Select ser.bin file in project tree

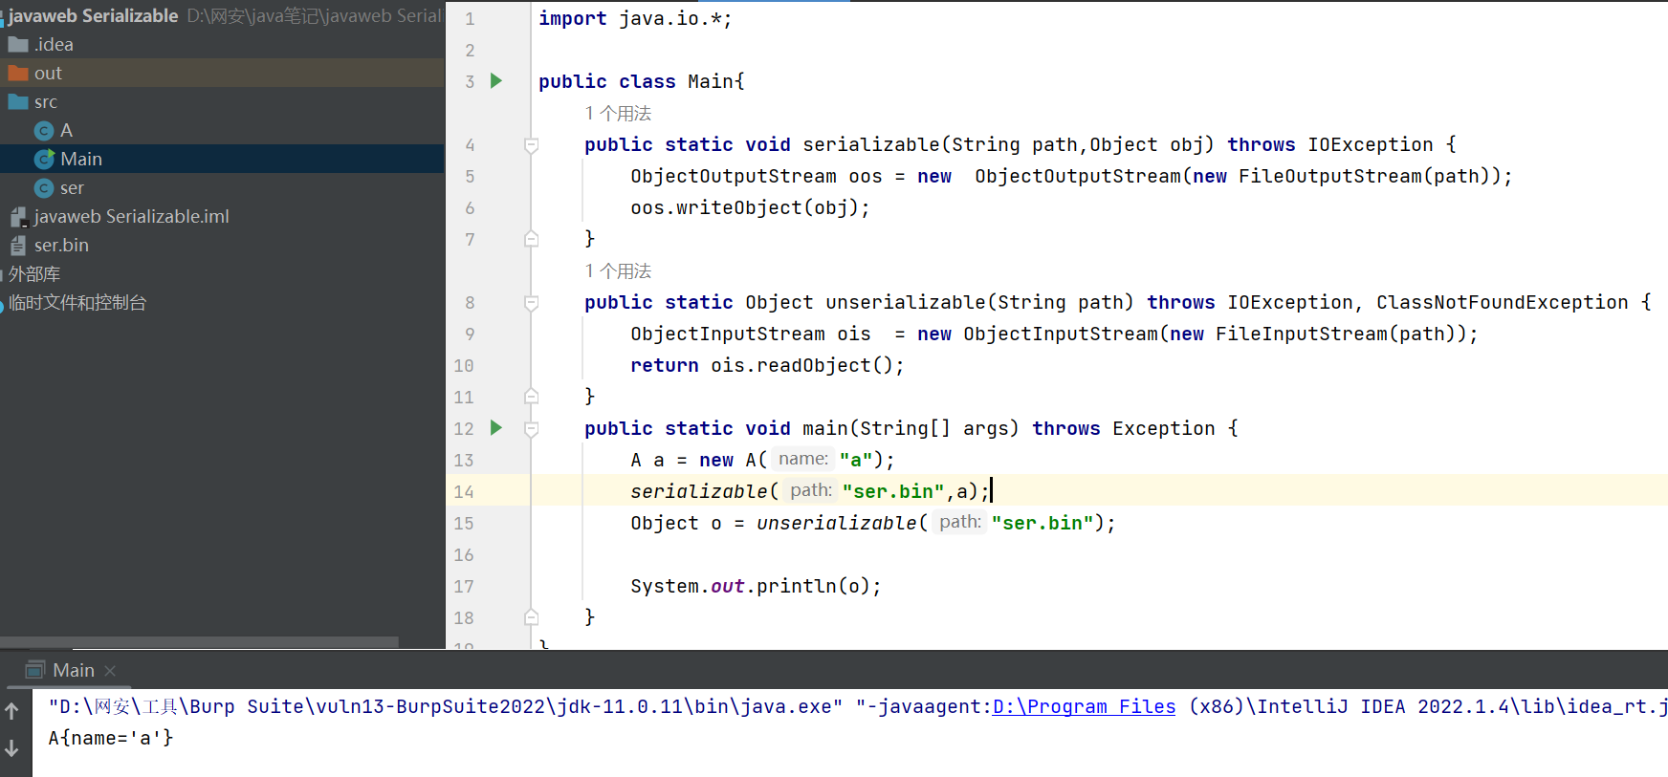pyautogui.click(x=61, y=246)
